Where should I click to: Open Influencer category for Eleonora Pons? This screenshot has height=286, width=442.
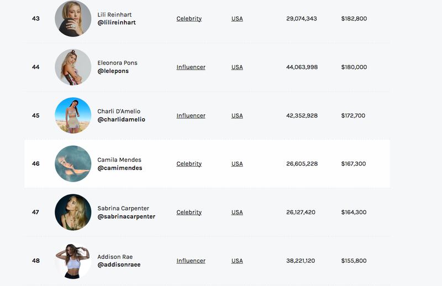click(x=191, y=67)
